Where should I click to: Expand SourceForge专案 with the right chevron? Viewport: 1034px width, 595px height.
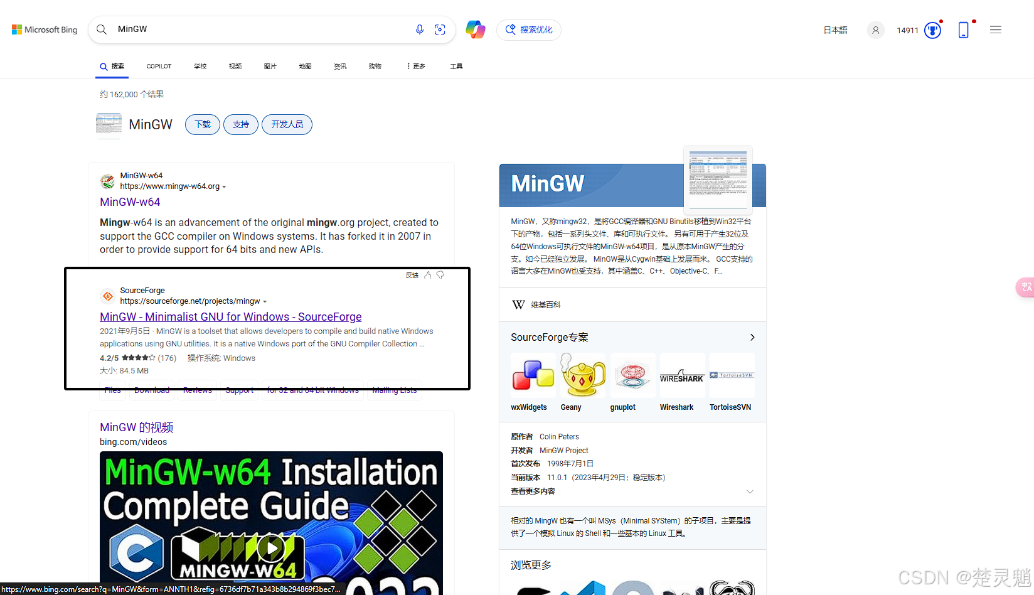click(752, 338)
